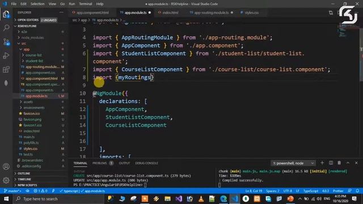Expand the environments folder
Image resolution: width=363 pixels, height=204 pixels.
[40, 108]
